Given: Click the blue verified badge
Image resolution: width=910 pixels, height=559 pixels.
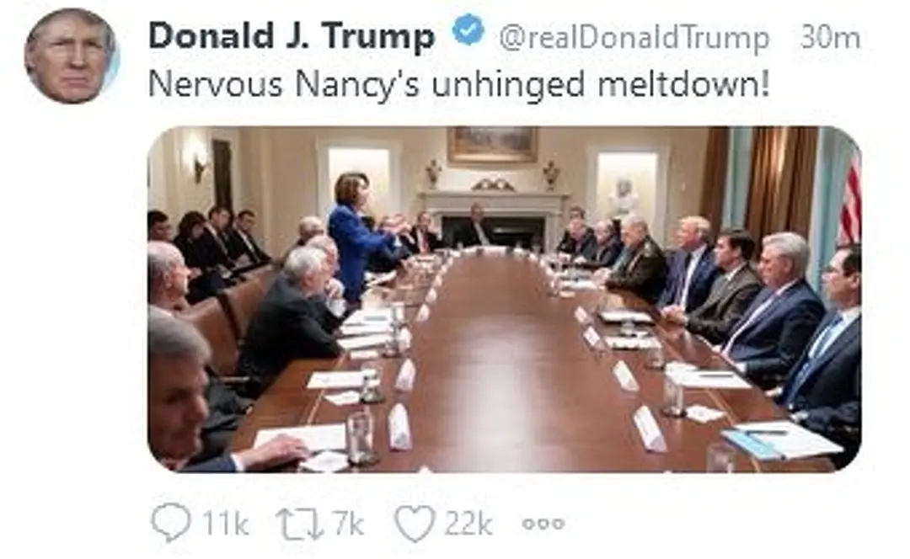Looking at the screenshot, I should 469,31.
